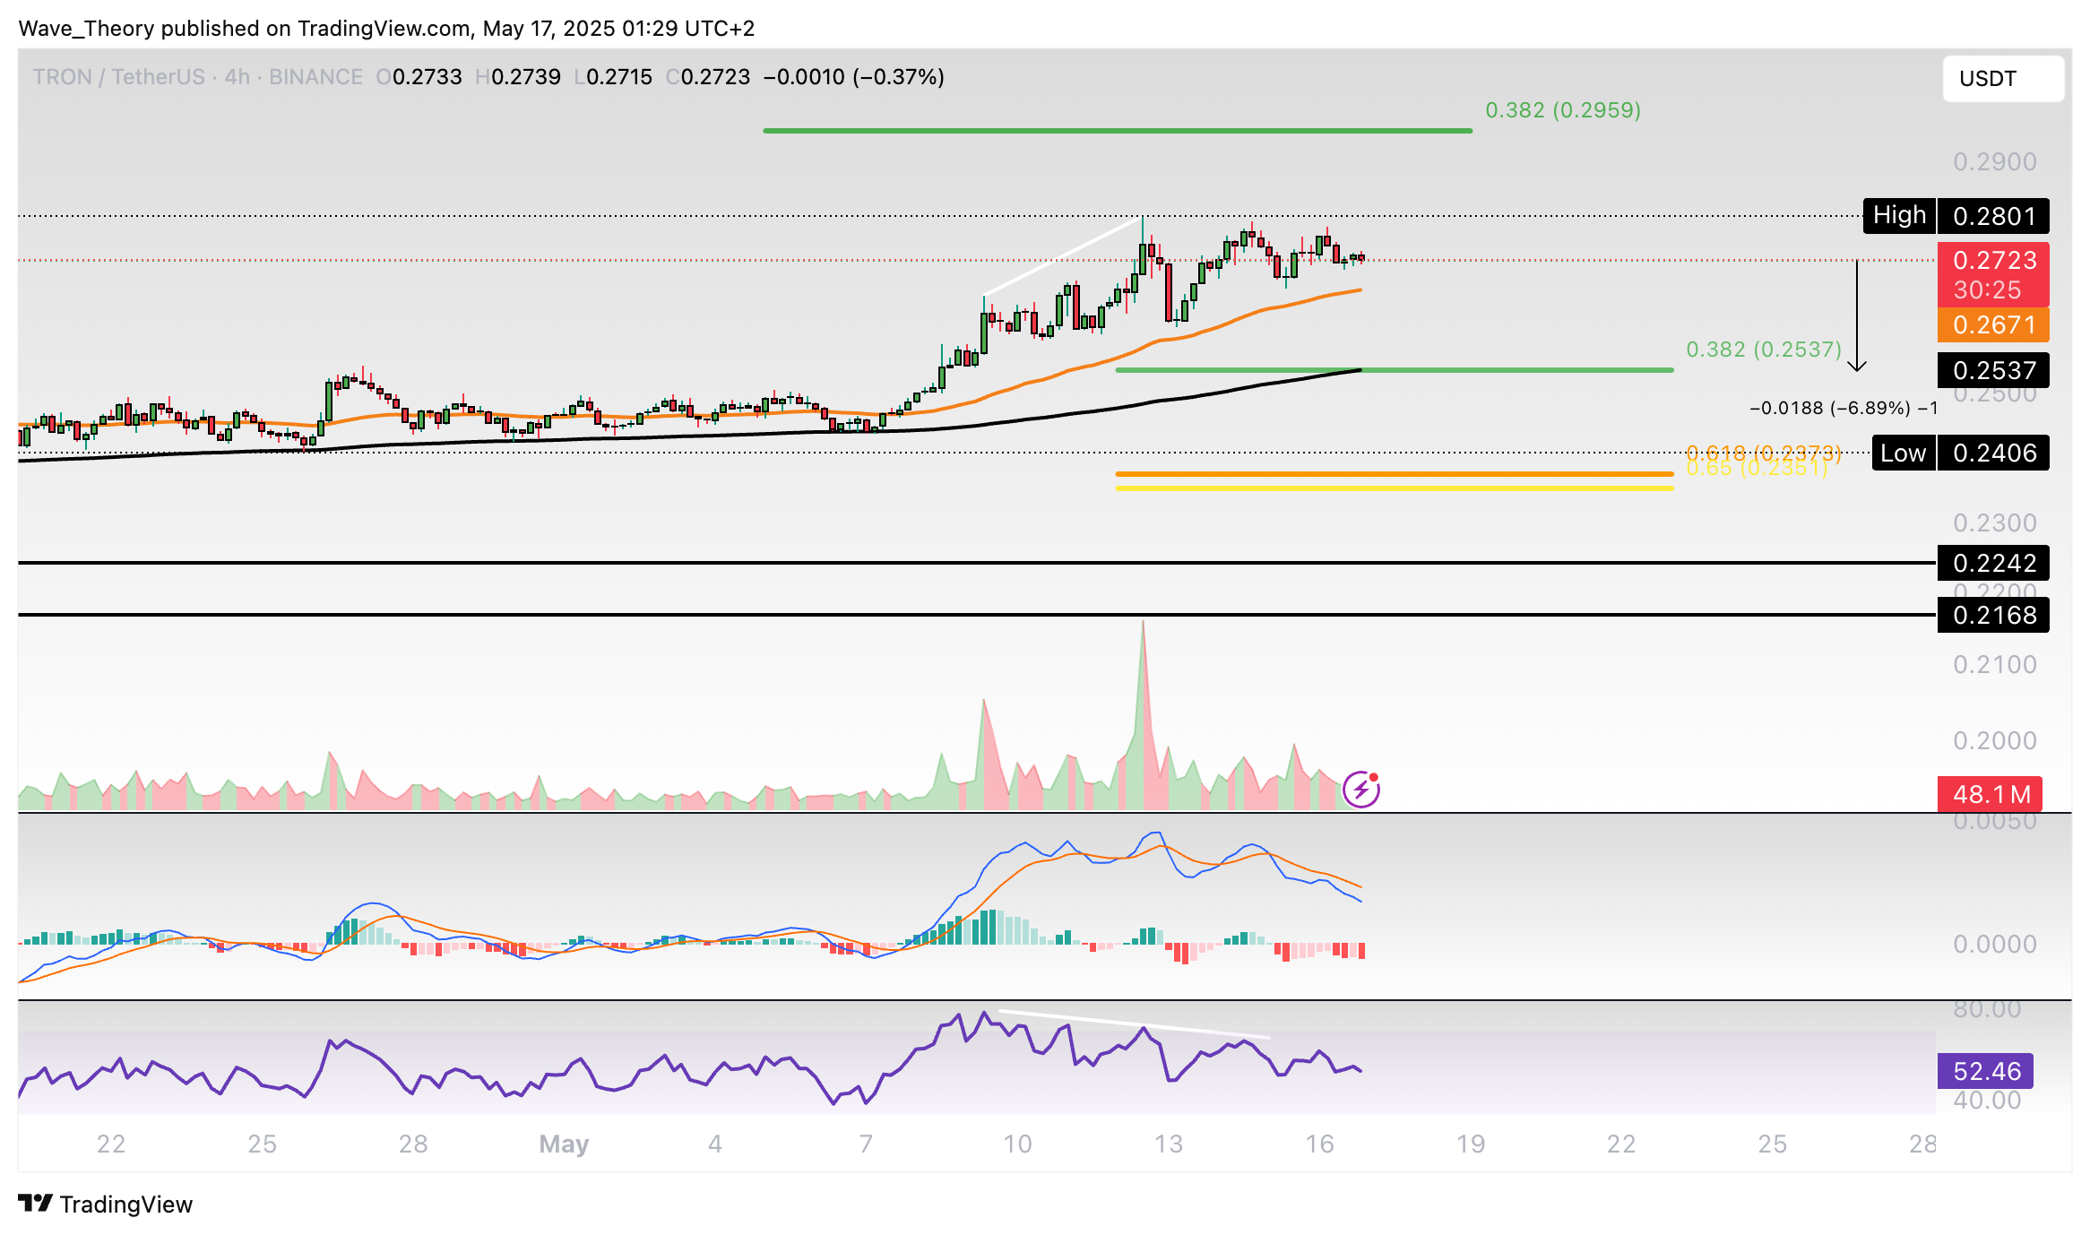
Task: Click the TRON / TetherUS symbol title
Action: (x=118, y=77)
